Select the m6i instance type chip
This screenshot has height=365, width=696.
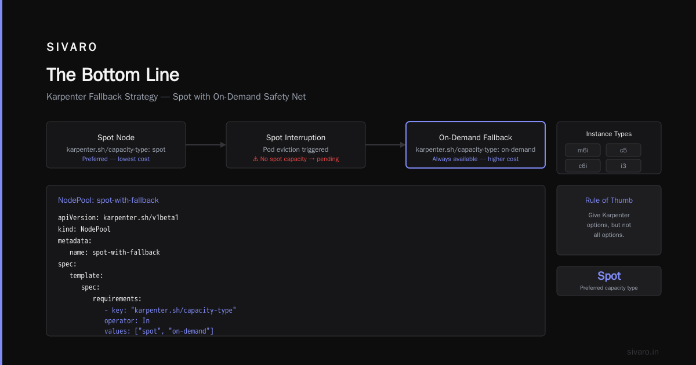coord(583,150)
